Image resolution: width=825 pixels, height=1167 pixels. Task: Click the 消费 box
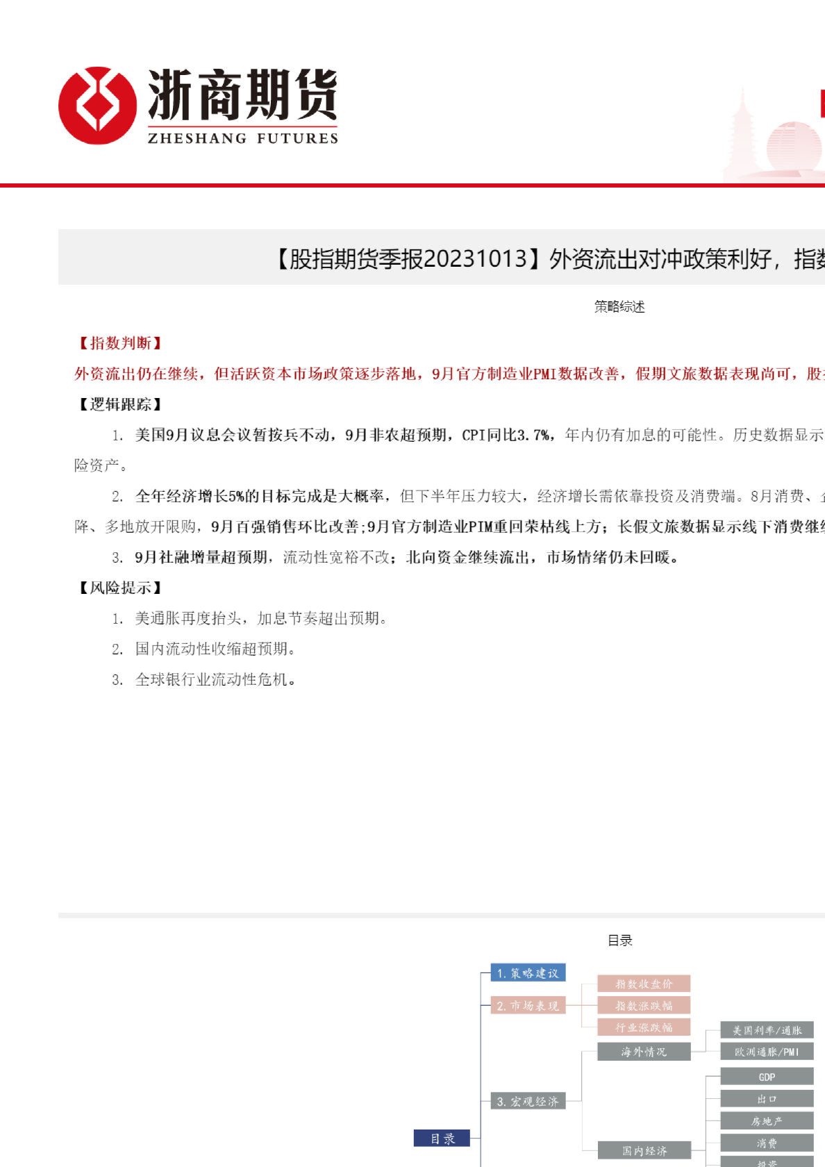coord(767,1143)
